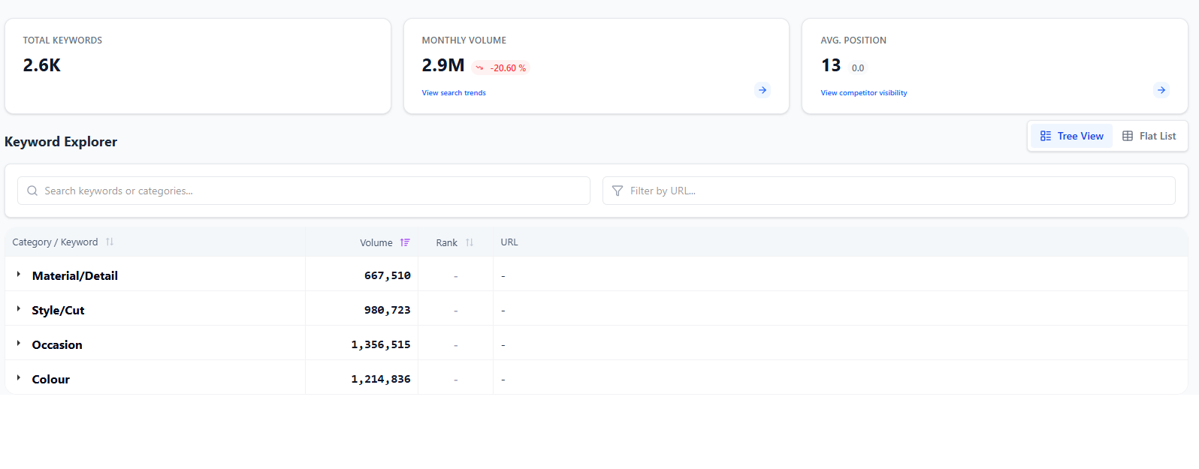Image resolution: width=1199 pixels, height=469 pixels.
Task: Switch to Tree View
Action: (x=1071, y=136)
